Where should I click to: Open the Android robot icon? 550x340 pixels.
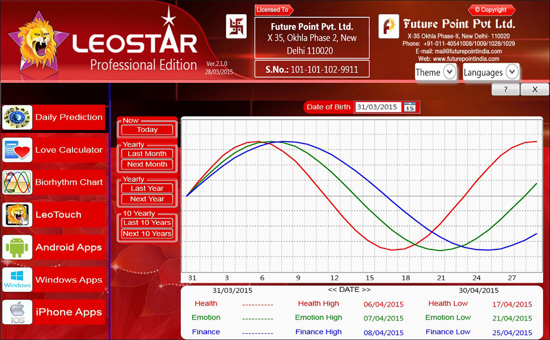pos(17,247)
